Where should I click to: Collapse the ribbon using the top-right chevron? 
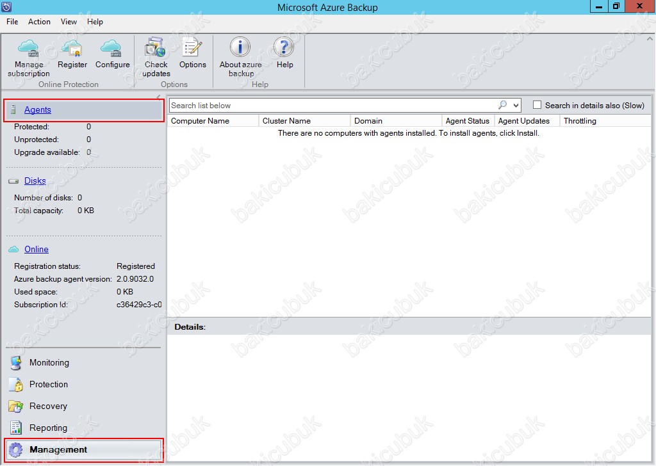pos(650,39)
